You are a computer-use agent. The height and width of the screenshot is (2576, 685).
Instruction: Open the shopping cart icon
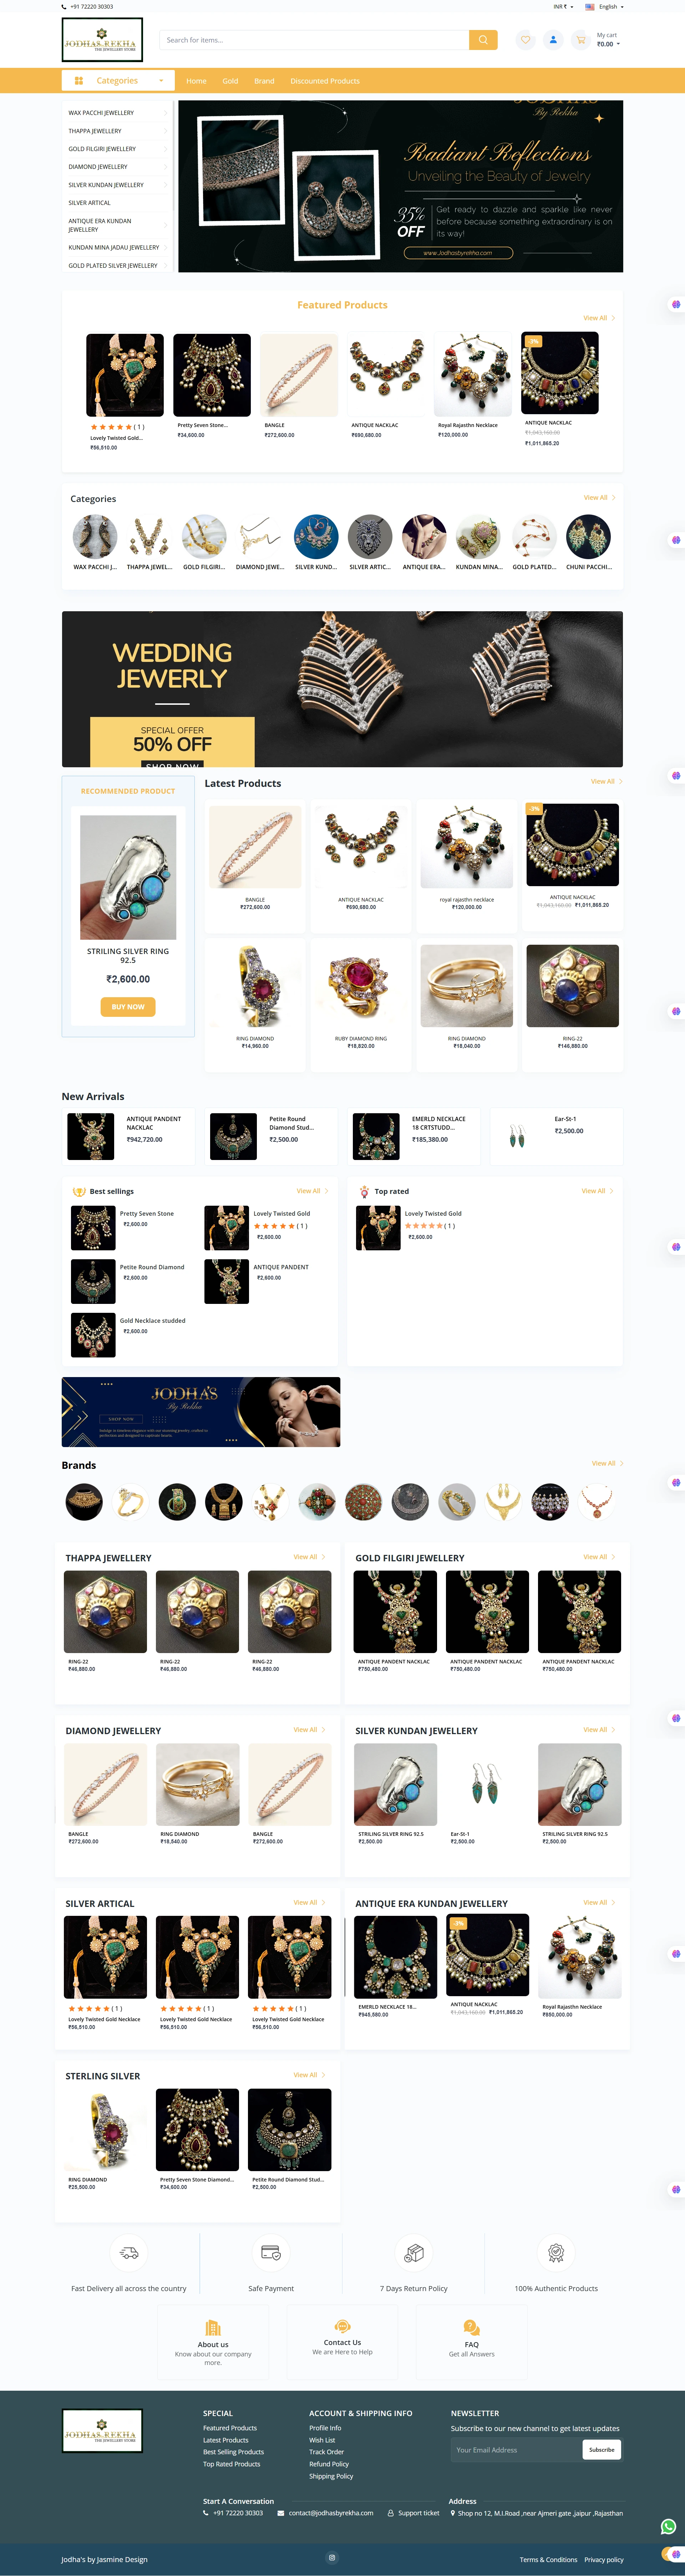tap(580, 40)
